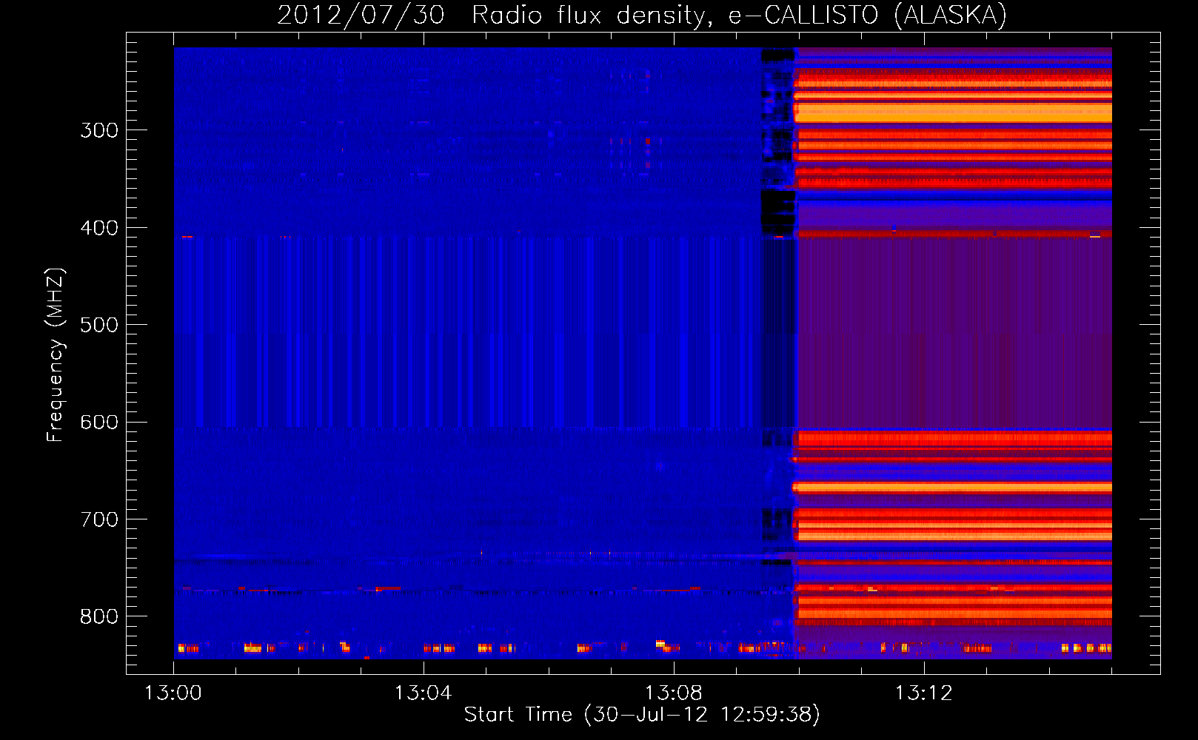Click the '500' frequency tick label

(x=99, y=325)
